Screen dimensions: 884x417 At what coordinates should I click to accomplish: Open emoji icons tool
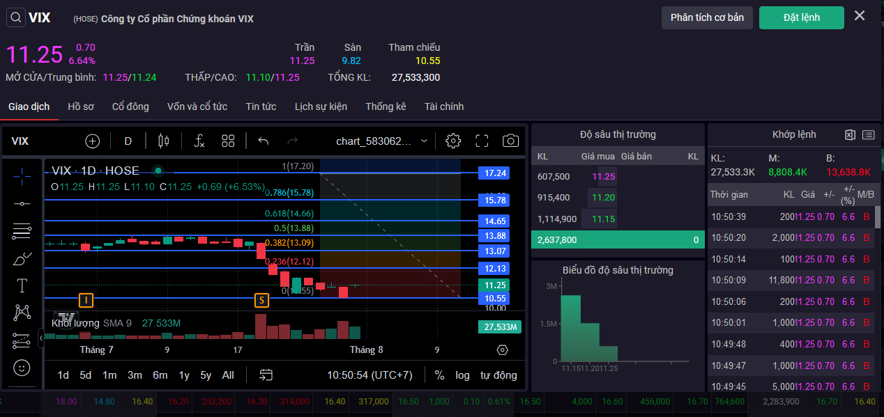click(x=22, y=367)
